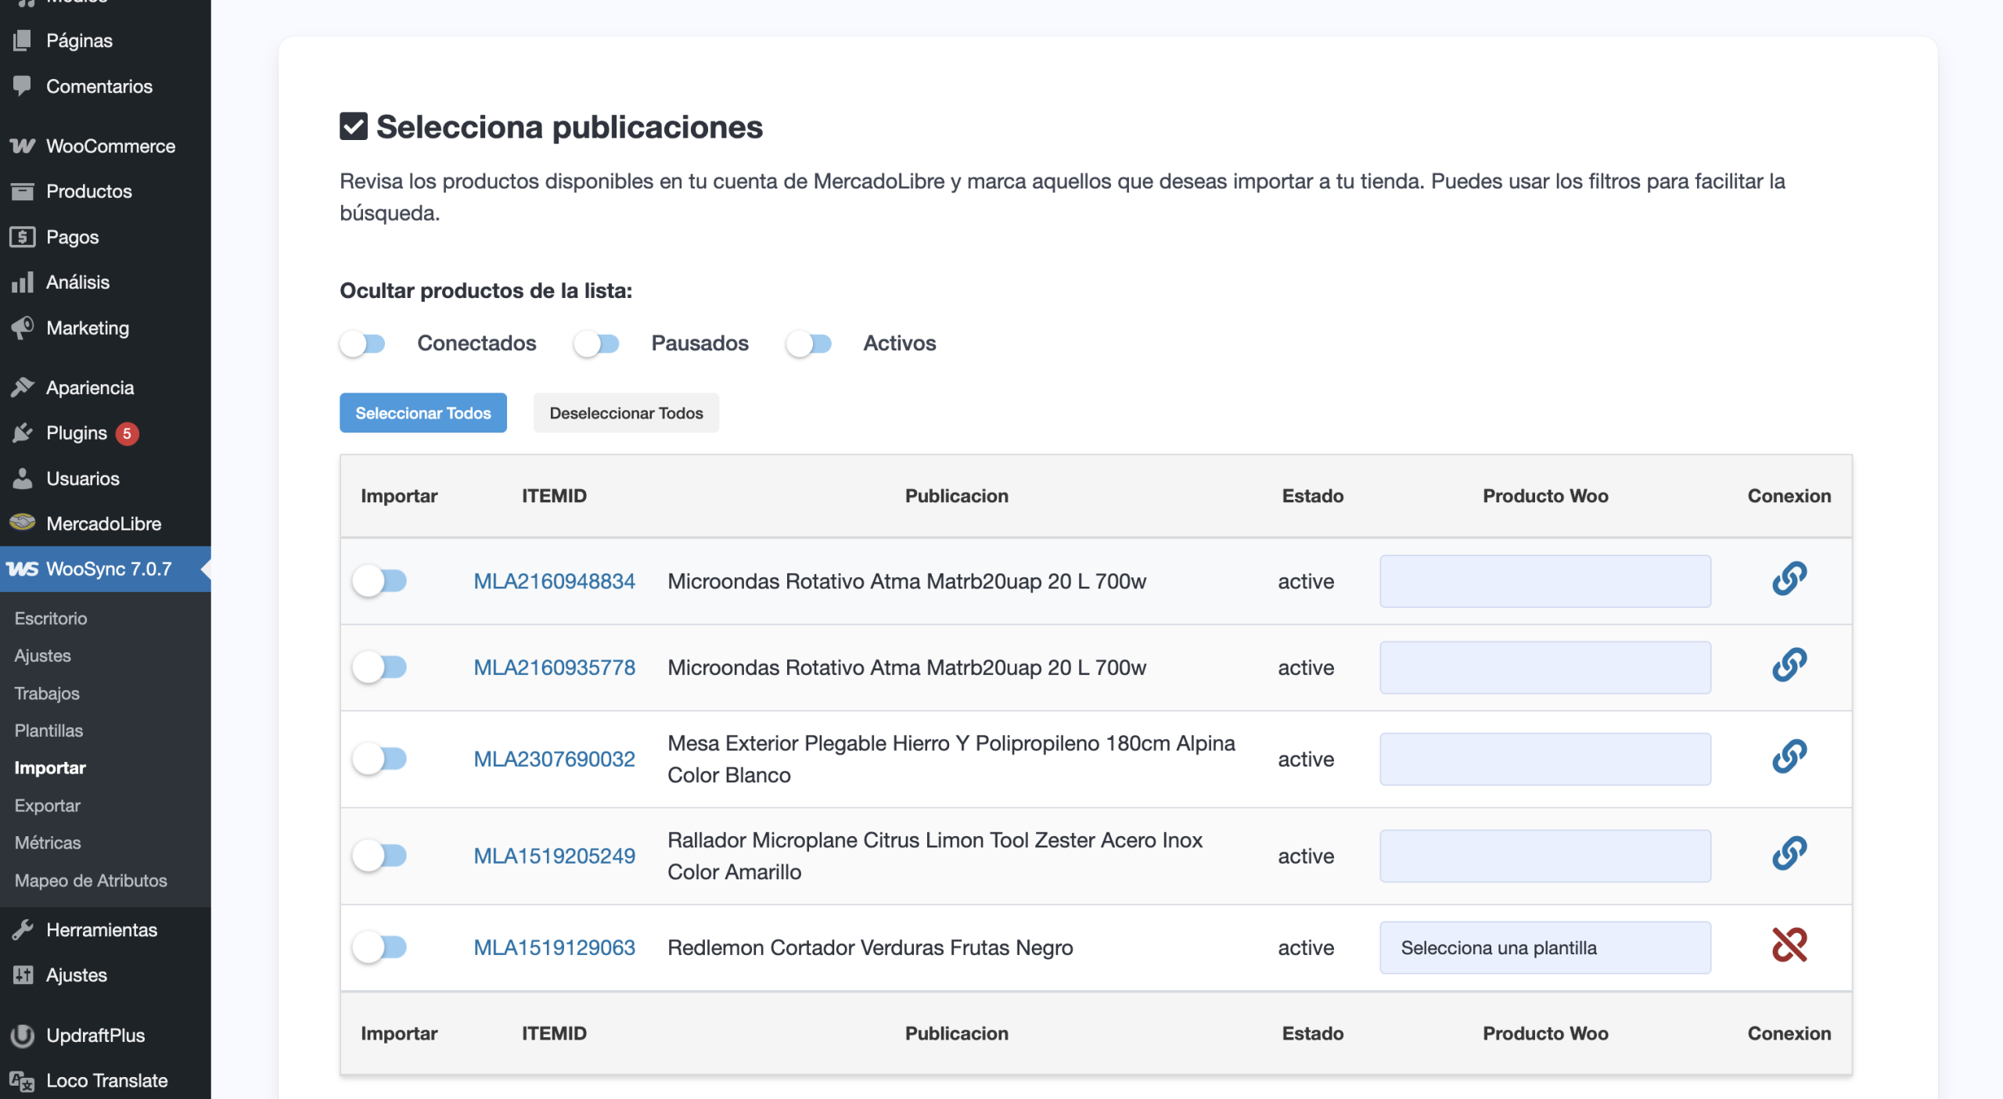Toggle import switch for MLA1519129063
This screenshot has width=2003, height=1099.
coord(379,947)
